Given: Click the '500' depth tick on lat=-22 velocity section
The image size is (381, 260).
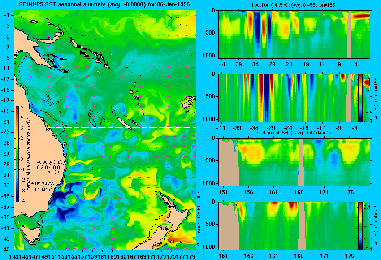Looking at the screenshot, I should click(x=211, y=224).
